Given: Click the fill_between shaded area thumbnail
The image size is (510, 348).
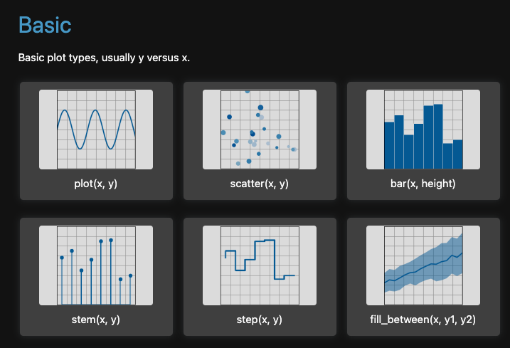Looking at the screenshot, I should 423,265.
